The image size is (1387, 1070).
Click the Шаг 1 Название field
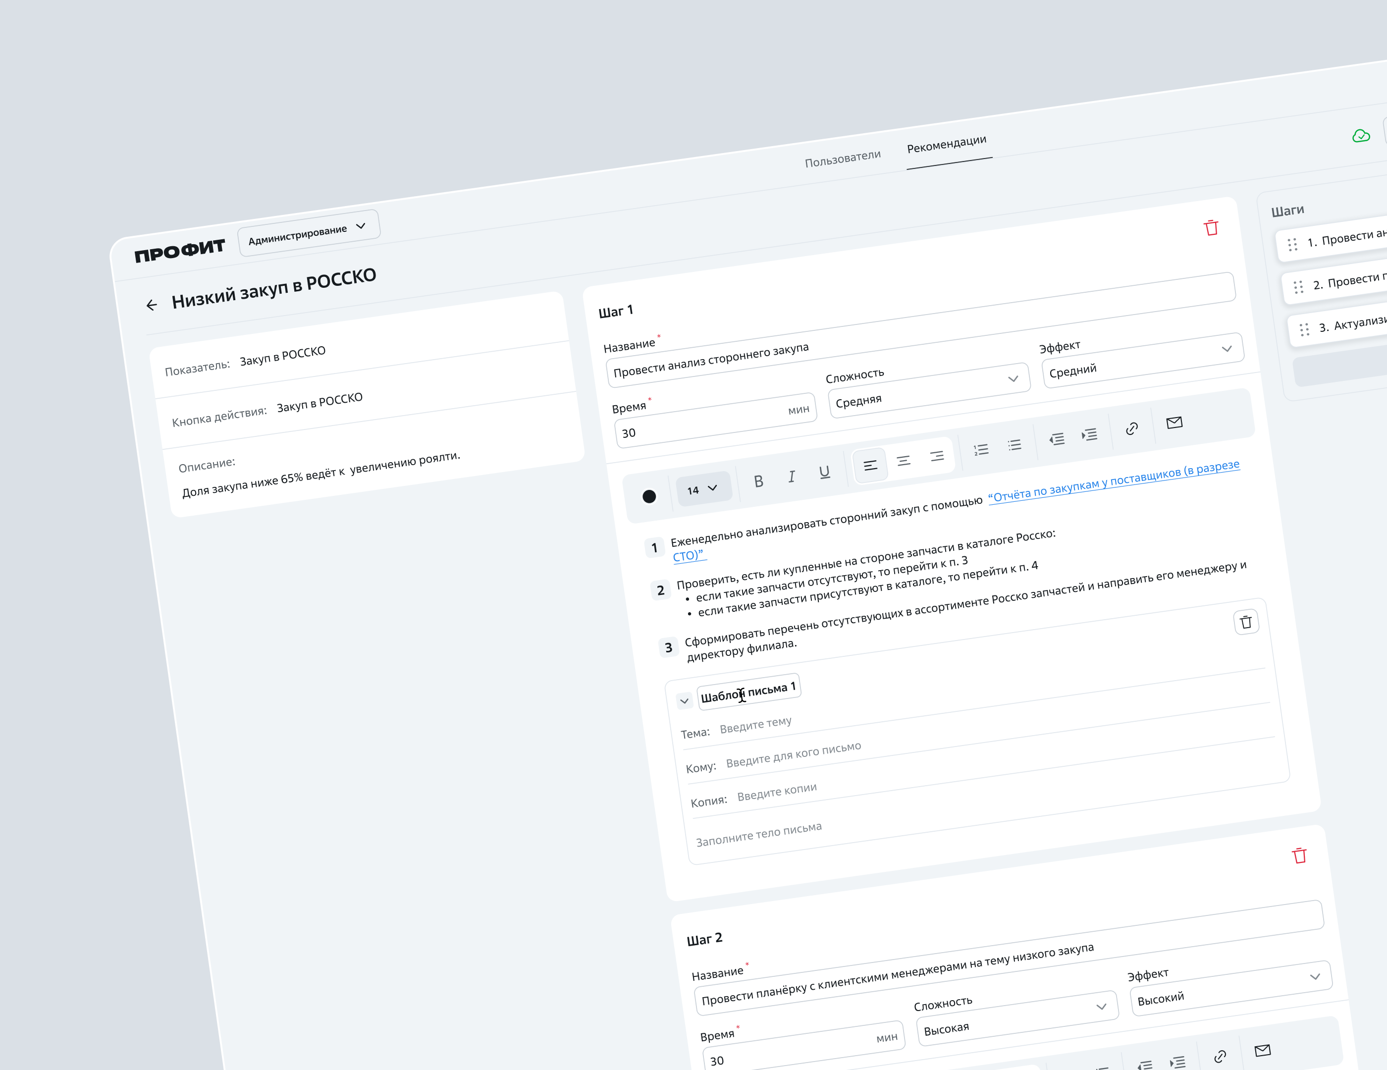(921, 330)
